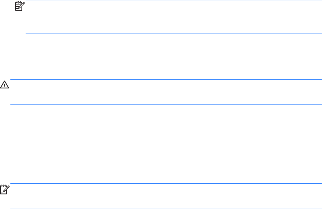Click the gray line closing the first note
The width and height of the screenshot is (322, 209).
(x=173, y=34)
